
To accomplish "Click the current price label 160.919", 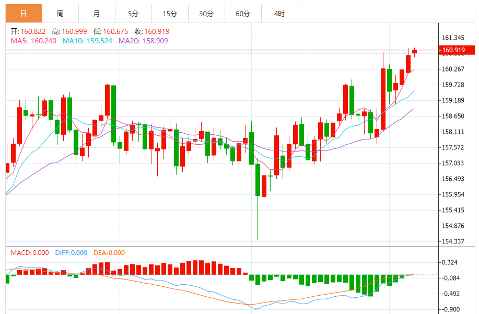I will [x=457, y=50].
